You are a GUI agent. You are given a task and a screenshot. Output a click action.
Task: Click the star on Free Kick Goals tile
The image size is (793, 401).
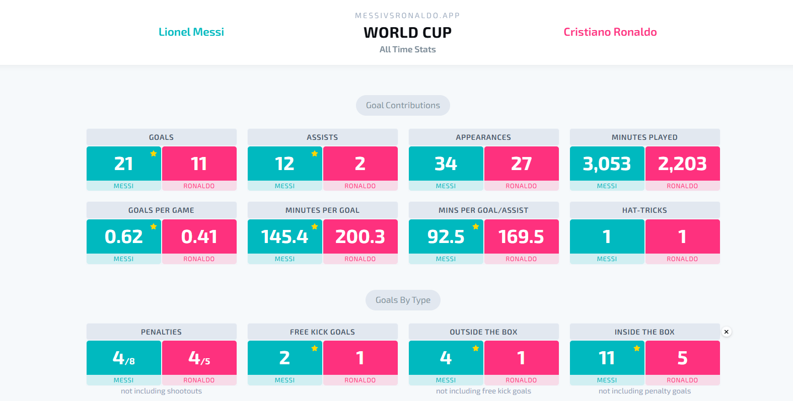(x=315, y=348)
